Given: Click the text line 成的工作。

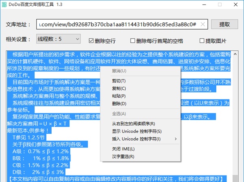Looking at the screenshot, I should pyautogui.click(x=19, y=76).
